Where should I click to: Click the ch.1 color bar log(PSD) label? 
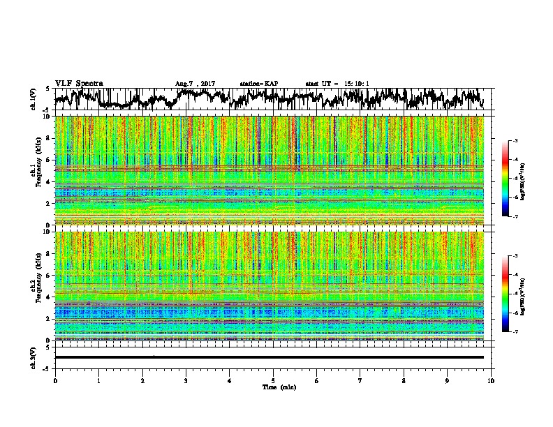click(x=523, y=181)
